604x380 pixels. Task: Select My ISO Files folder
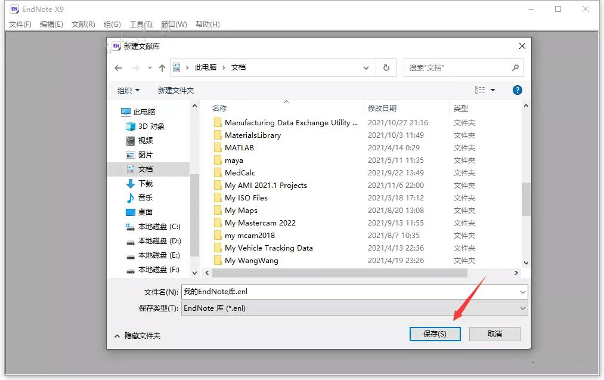point(246,197)
